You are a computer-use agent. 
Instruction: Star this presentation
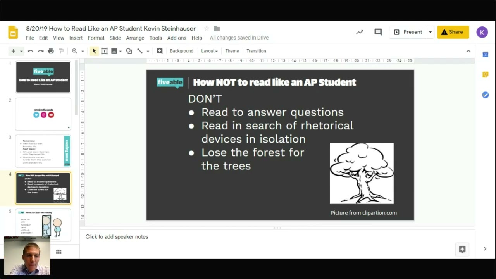click(207, 28)
